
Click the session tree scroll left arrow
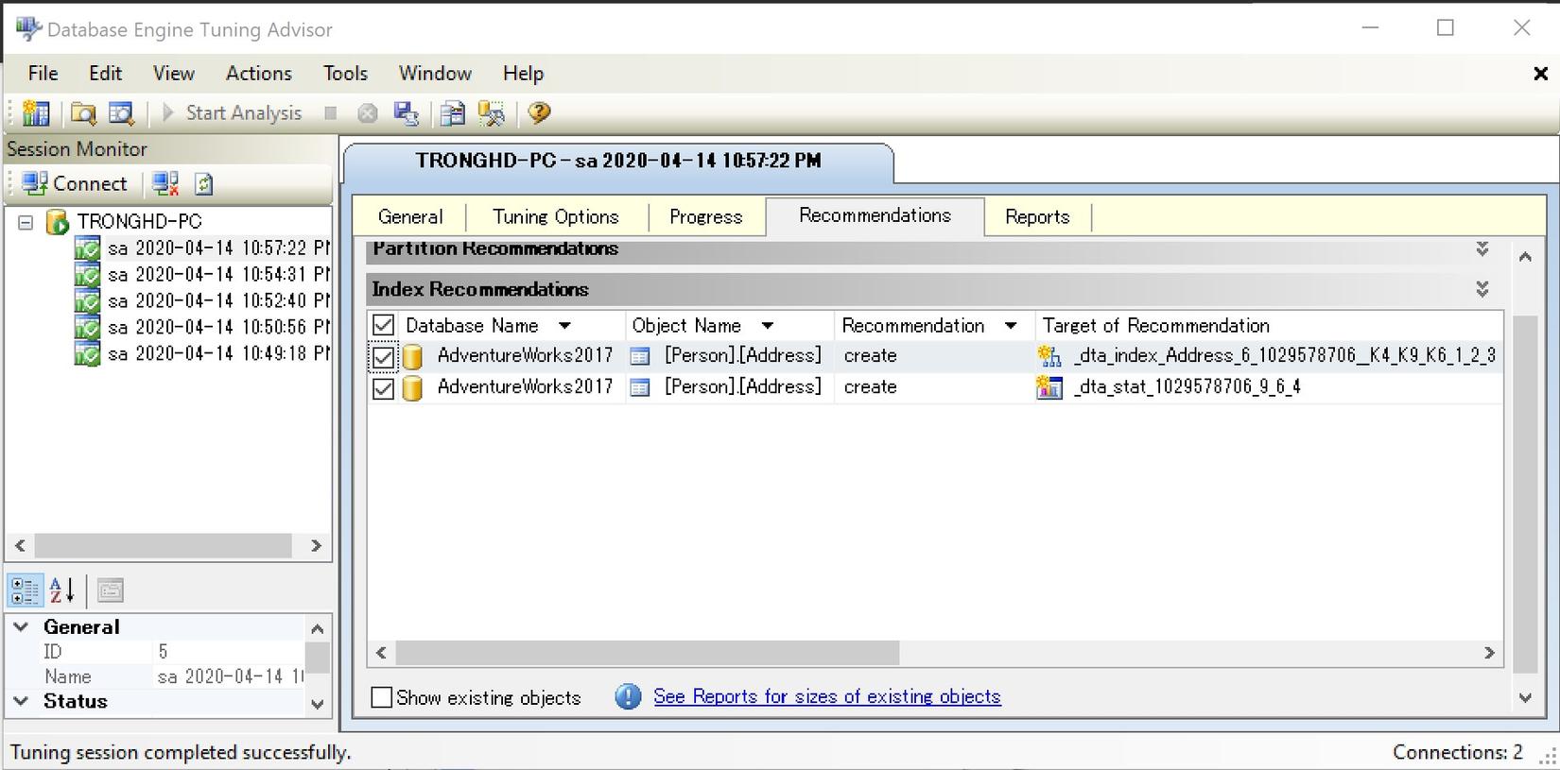click(20, 546)
